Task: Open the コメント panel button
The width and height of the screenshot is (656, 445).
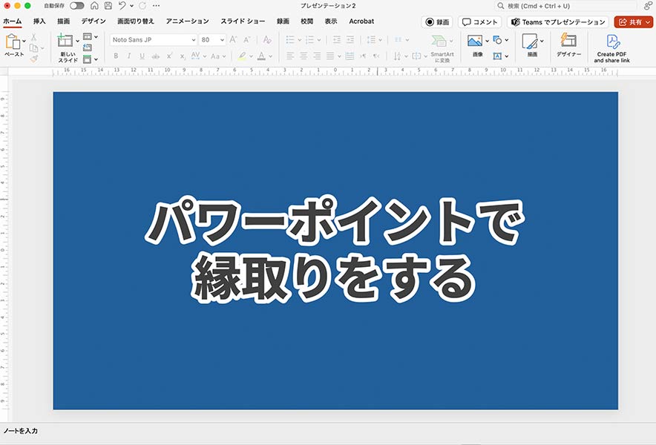Action: tap(480, 22)
